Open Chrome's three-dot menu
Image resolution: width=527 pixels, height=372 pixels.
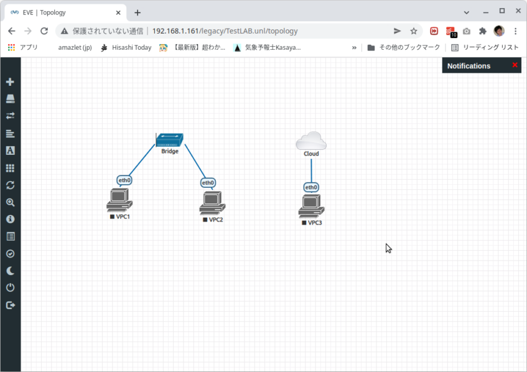tap(515, 31)
